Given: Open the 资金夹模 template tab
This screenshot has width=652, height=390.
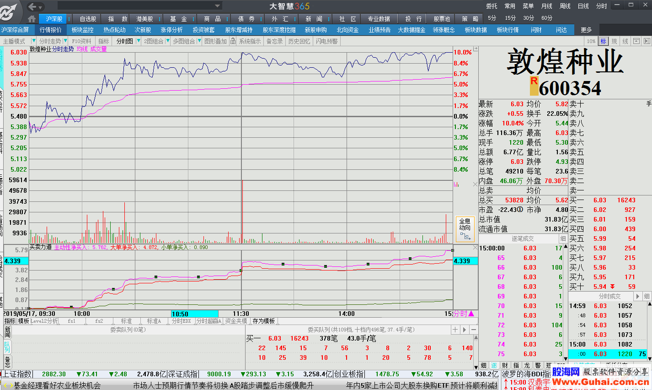Looking at the screenshot, I should click(x=236, y=321).
